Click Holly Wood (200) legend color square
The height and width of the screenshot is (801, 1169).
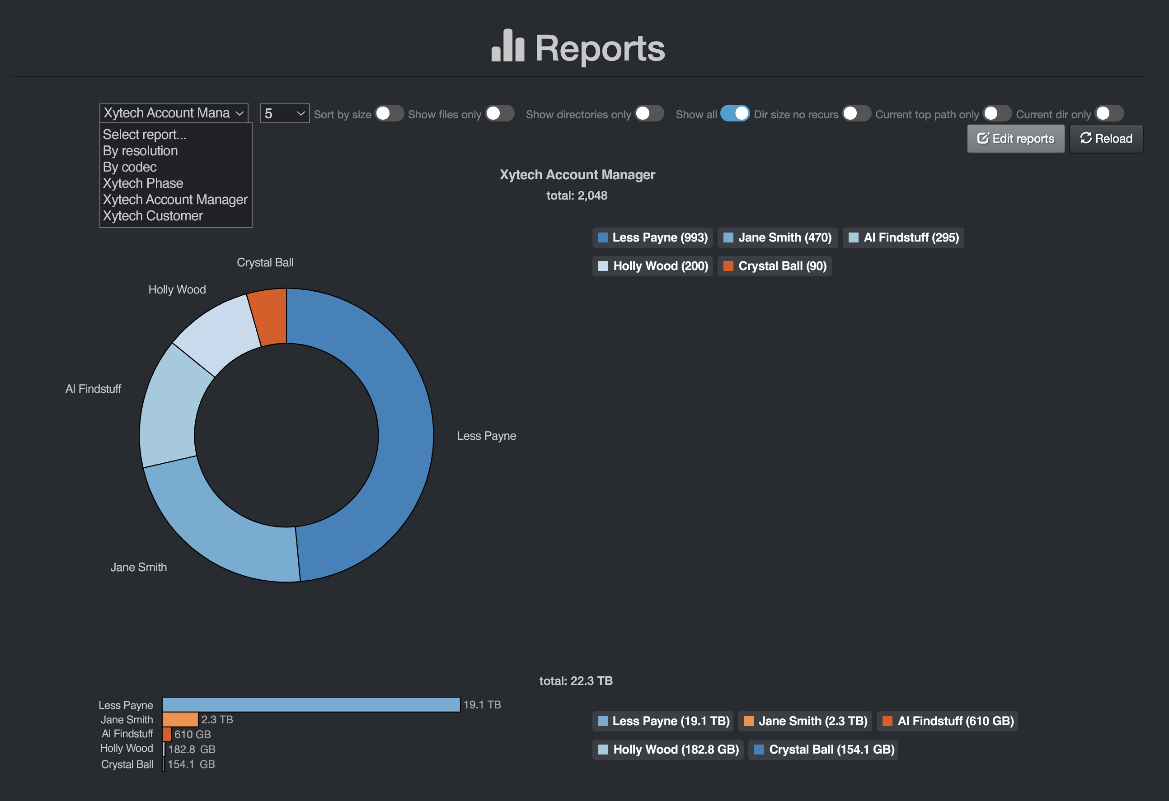point(603,266)
